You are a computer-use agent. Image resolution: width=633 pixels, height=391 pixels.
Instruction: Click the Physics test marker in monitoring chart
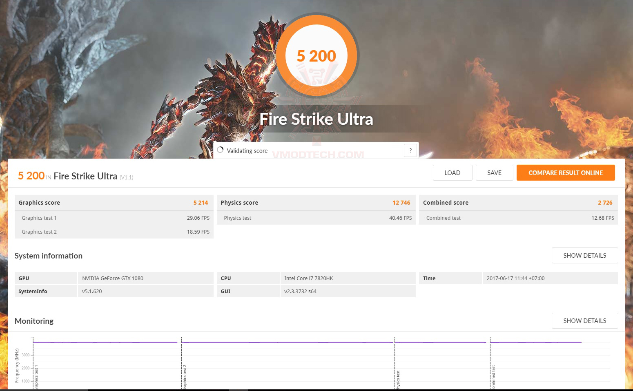[x=398, y=380]
